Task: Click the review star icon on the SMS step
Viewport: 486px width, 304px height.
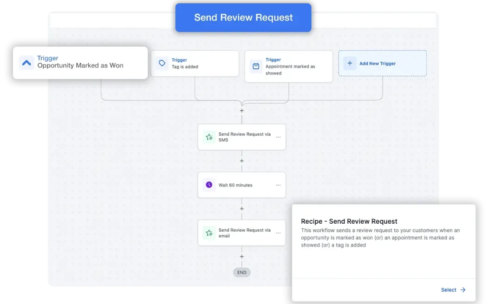Action: click(209, 137)
